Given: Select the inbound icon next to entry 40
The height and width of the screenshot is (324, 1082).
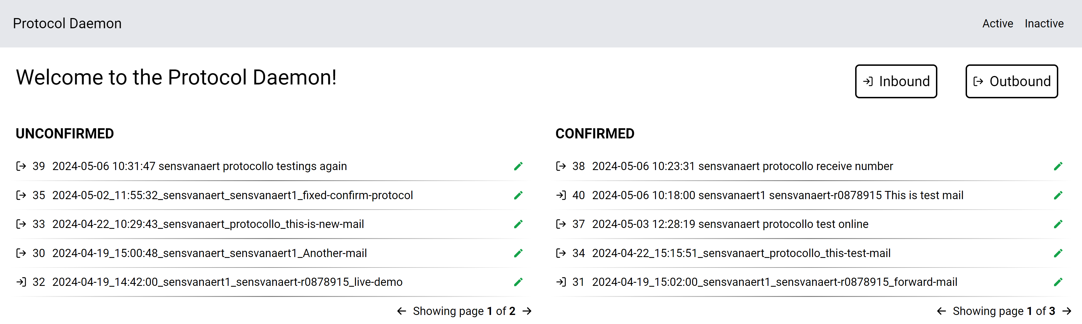Looking at the screenshot, I should click(x=561, y=195).
